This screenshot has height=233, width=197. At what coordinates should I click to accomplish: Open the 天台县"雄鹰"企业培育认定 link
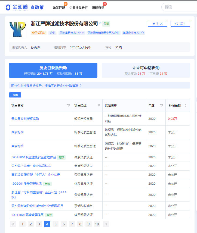coord(31,166)
